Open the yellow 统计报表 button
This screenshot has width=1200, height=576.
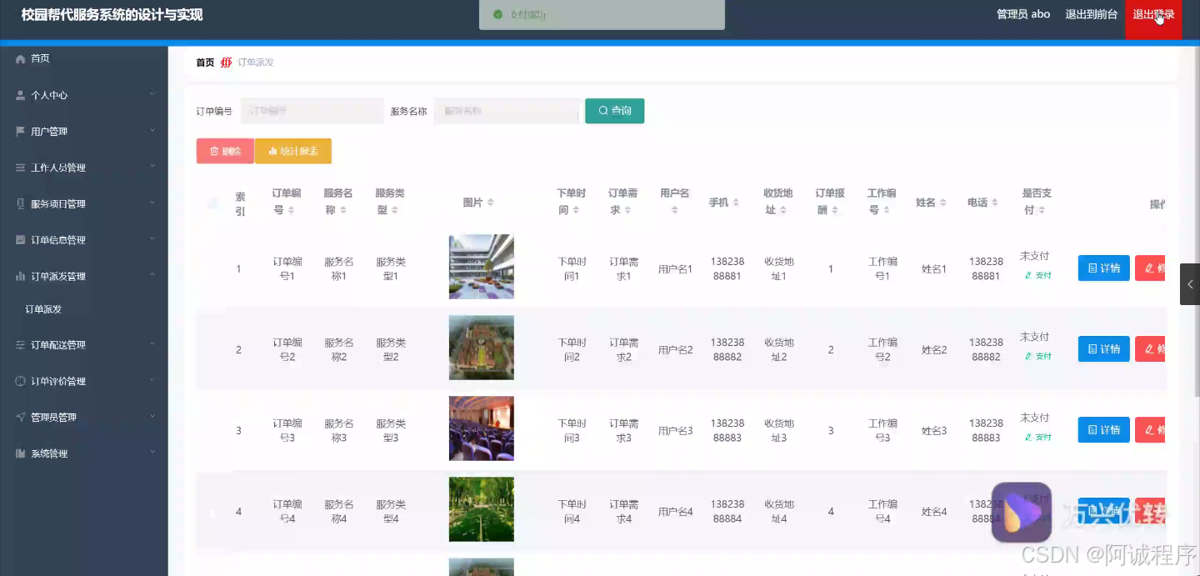[293, 151]
